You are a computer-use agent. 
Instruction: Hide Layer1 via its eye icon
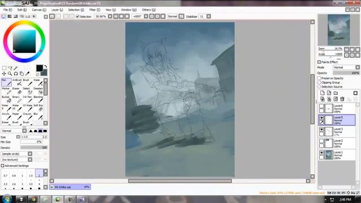tap(322, 153)
